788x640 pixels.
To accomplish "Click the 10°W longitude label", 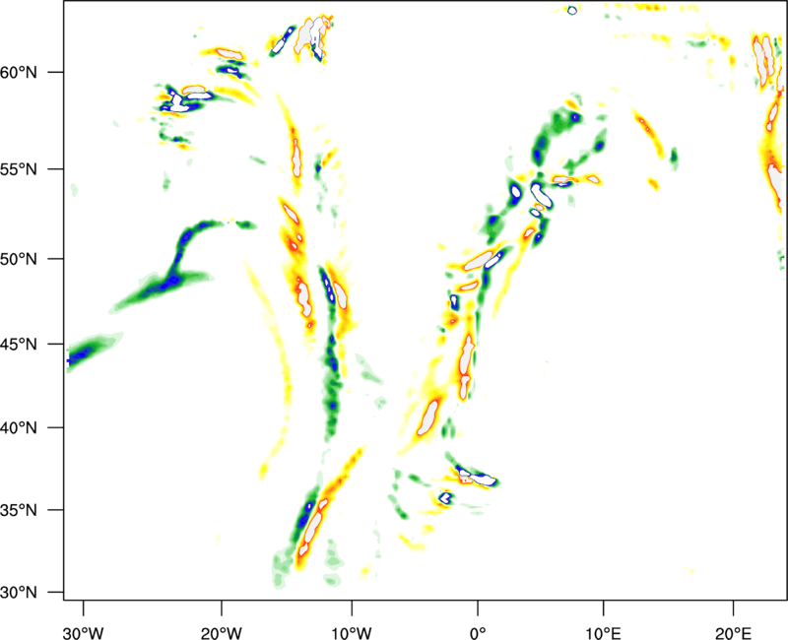I will pyautogui.click(x=352, y=633).
